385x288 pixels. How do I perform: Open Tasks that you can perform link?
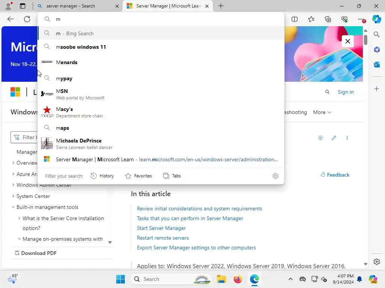[x=190, y=218]
